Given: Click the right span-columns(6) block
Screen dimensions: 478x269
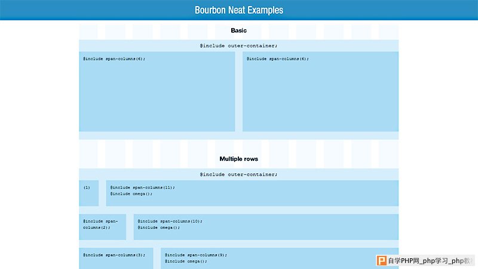Looking at the screenshot, I should (x=320, y=91).
